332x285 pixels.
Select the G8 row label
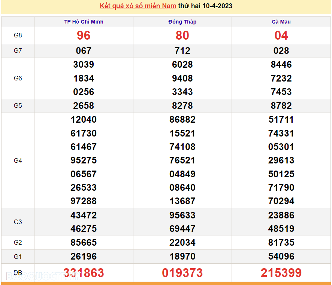[18, 36]
